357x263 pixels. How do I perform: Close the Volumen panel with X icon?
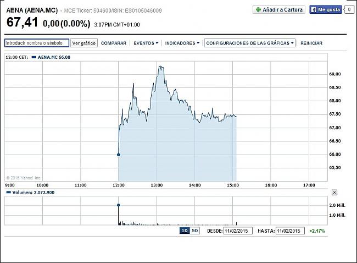[x=334, y=193]
